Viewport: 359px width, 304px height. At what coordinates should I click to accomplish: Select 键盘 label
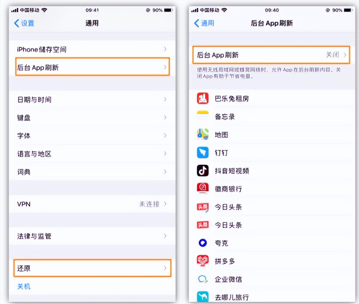tap(24, 118)
